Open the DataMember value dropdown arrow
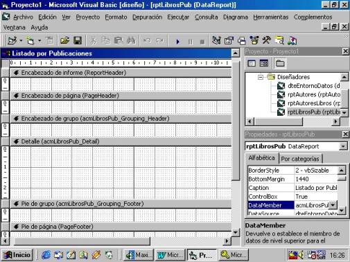The height and width of the screenshot is (262, 350). click(x=333, y=205)
